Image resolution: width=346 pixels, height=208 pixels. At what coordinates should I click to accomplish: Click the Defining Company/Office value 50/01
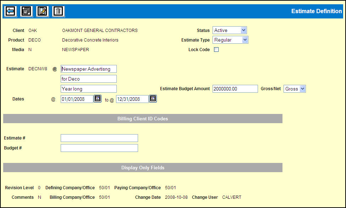[104, 188]
